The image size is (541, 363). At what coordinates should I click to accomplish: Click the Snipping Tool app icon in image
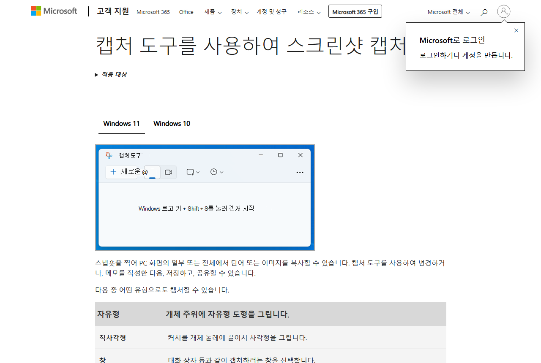coord(109,155)
